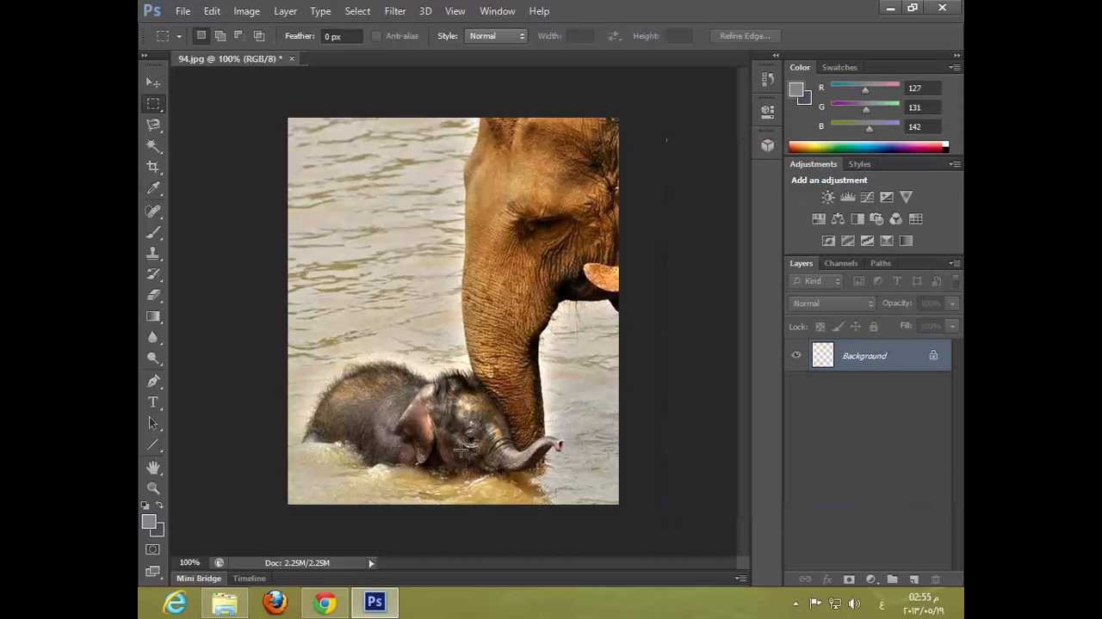Open the Mini Bridge panel options menu
1102x619 pixels.
point(740,579)
